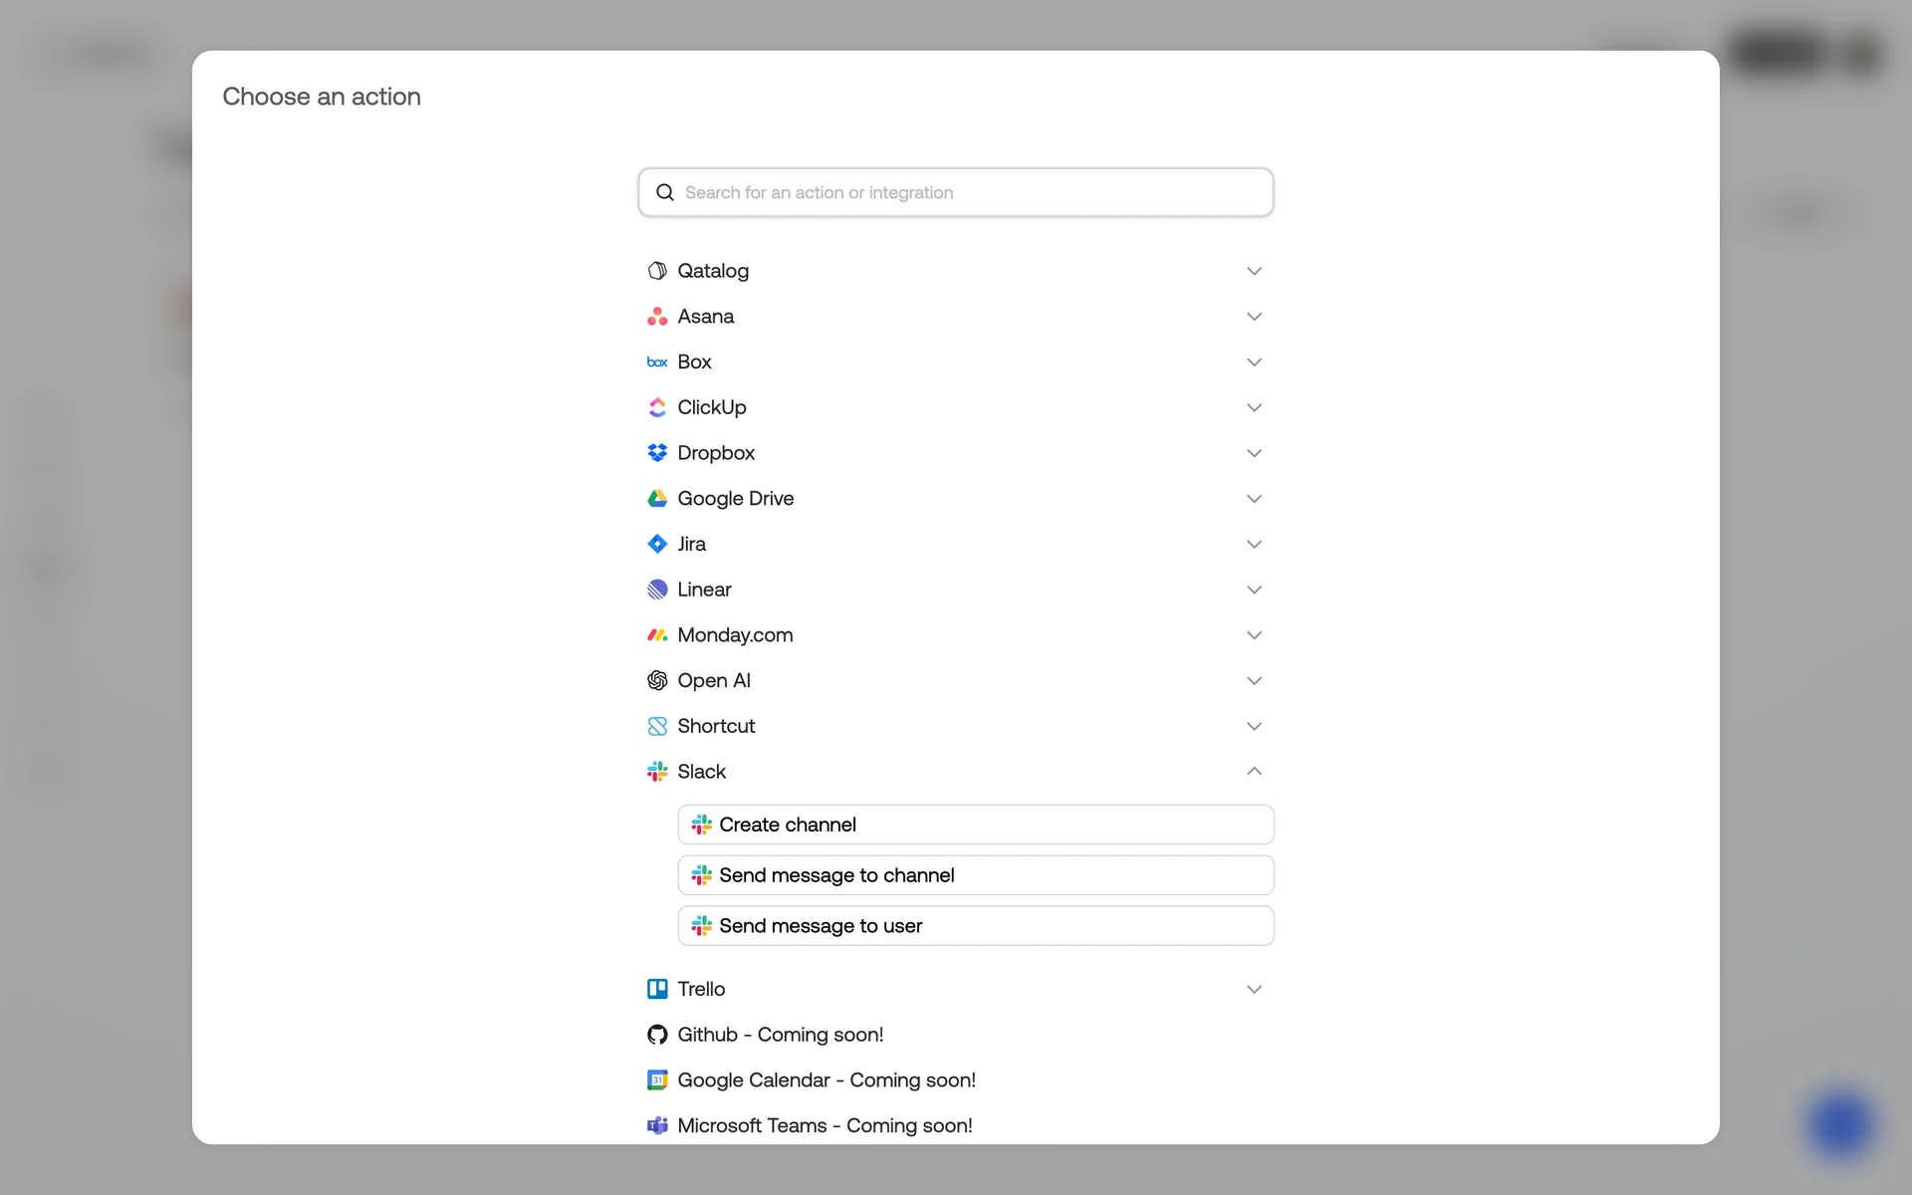Choose the Create channel action
This screenshot has width=1912, height=1195.
pyautogui.click(x=975, y=825)
